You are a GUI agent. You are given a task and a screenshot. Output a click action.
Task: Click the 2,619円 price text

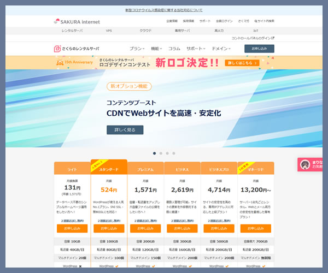pos(182,189)
